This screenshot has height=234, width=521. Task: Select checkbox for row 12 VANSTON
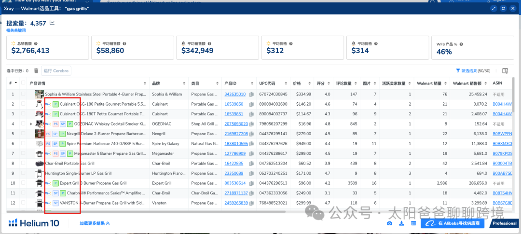(x=23, y=203)
